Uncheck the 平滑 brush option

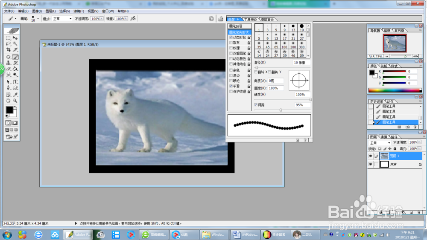click(x=231, y=86)
